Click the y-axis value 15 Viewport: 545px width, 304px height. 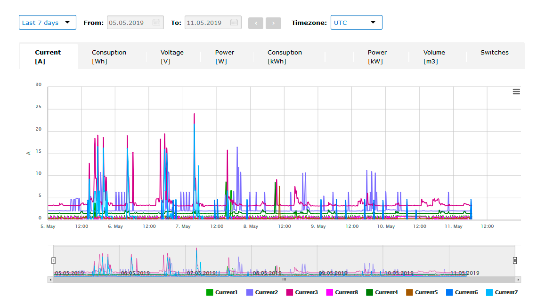tap(39, 151)
